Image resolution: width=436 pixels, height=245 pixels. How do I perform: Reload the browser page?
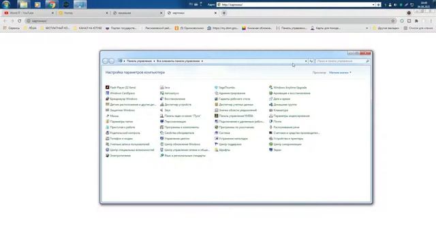click(x=20, y=21)
